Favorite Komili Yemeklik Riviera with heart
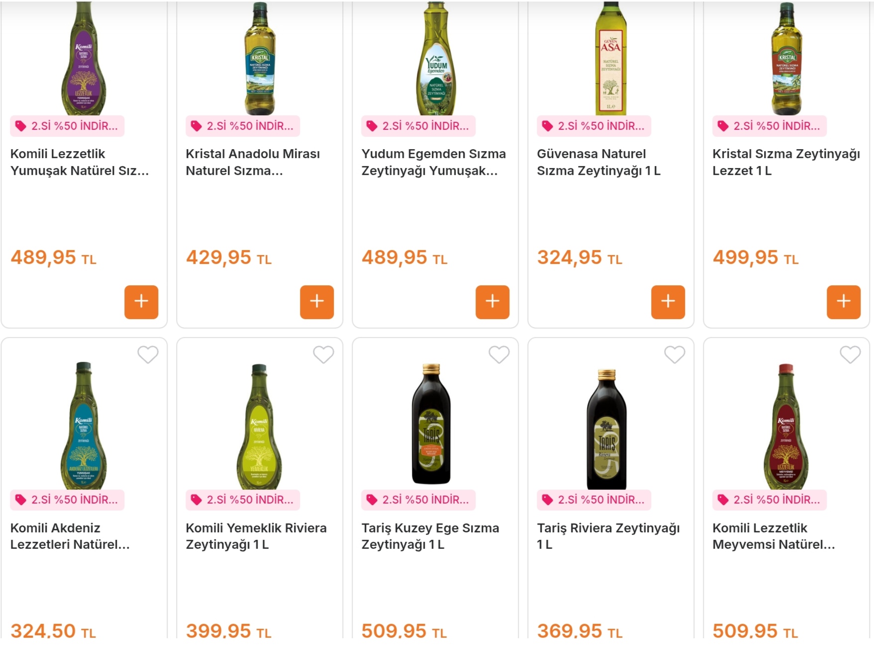 click(x=323, y=355)
